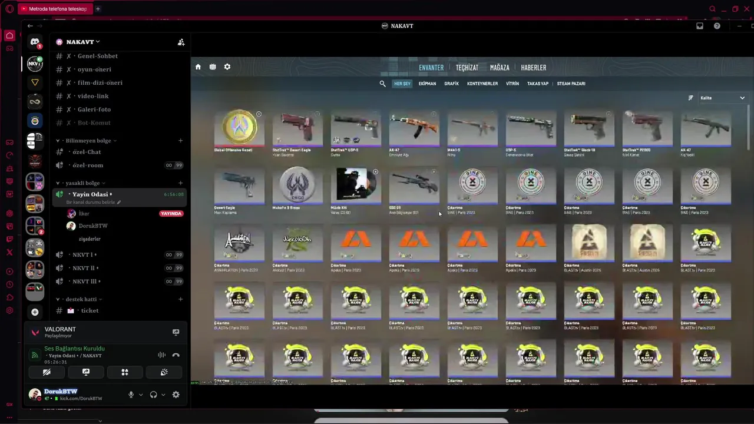
Task: Open the STEAM PAZARI link
Action: [x=571, y=84]
